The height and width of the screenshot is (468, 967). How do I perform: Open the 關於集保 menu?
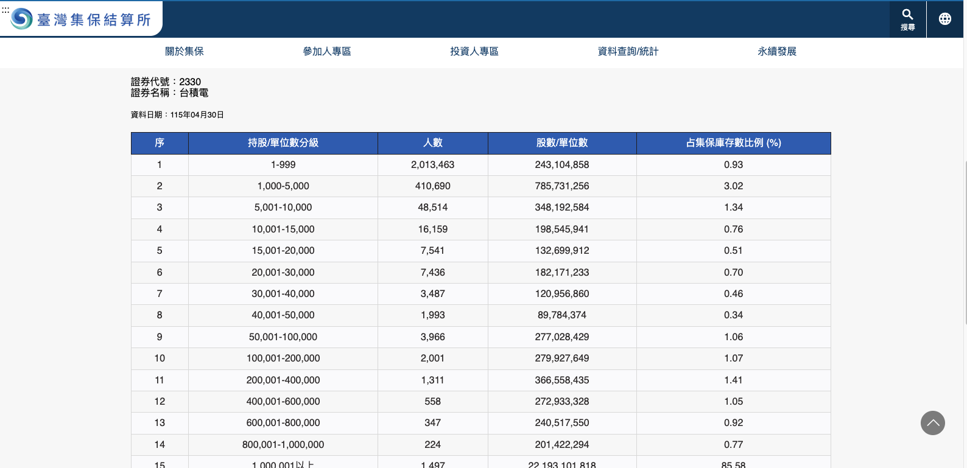pyautogui.click(x=185, y=52)
